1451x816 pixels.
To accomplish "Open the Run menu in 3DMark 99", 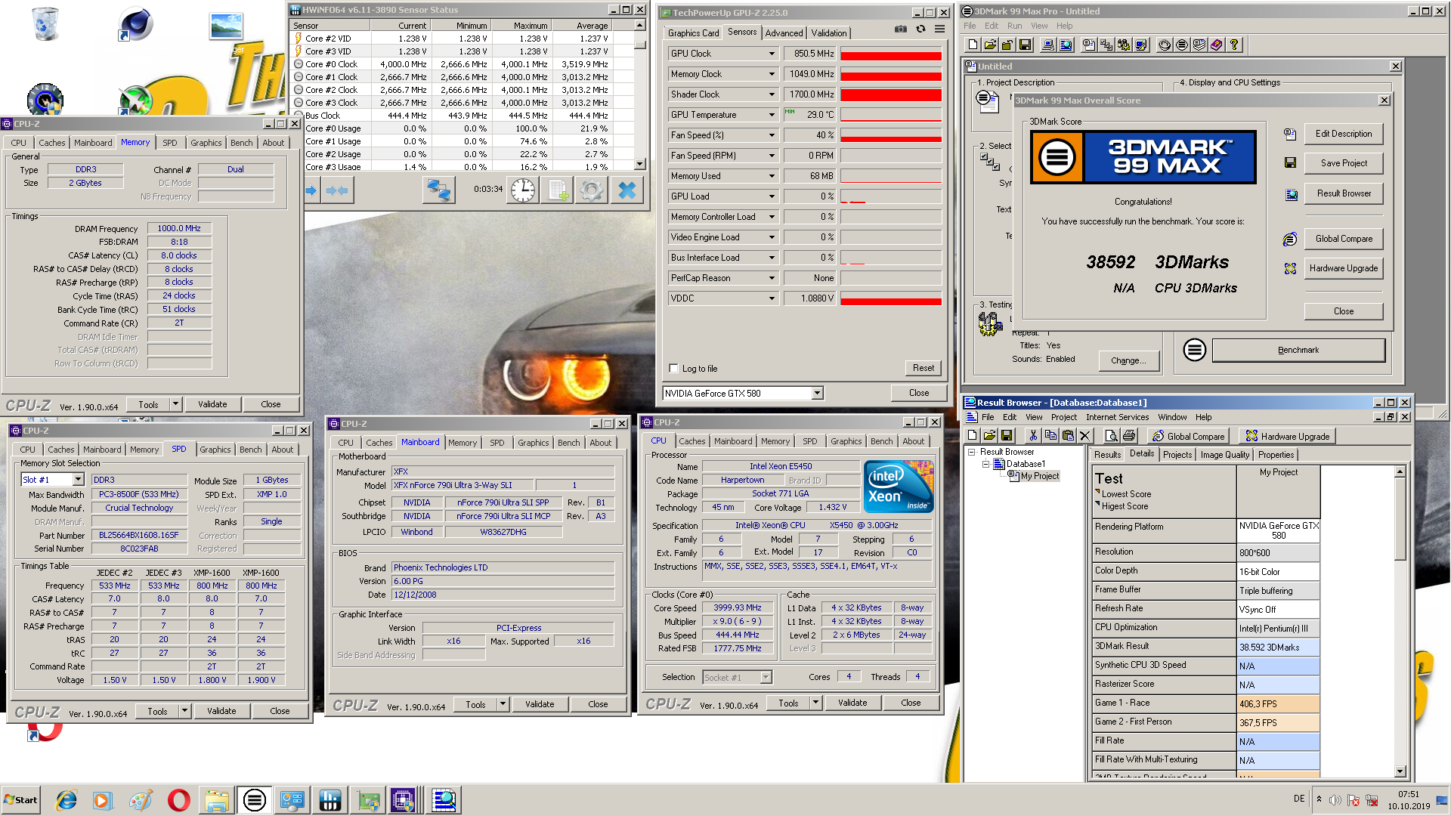I will (x=1014, y=26).
